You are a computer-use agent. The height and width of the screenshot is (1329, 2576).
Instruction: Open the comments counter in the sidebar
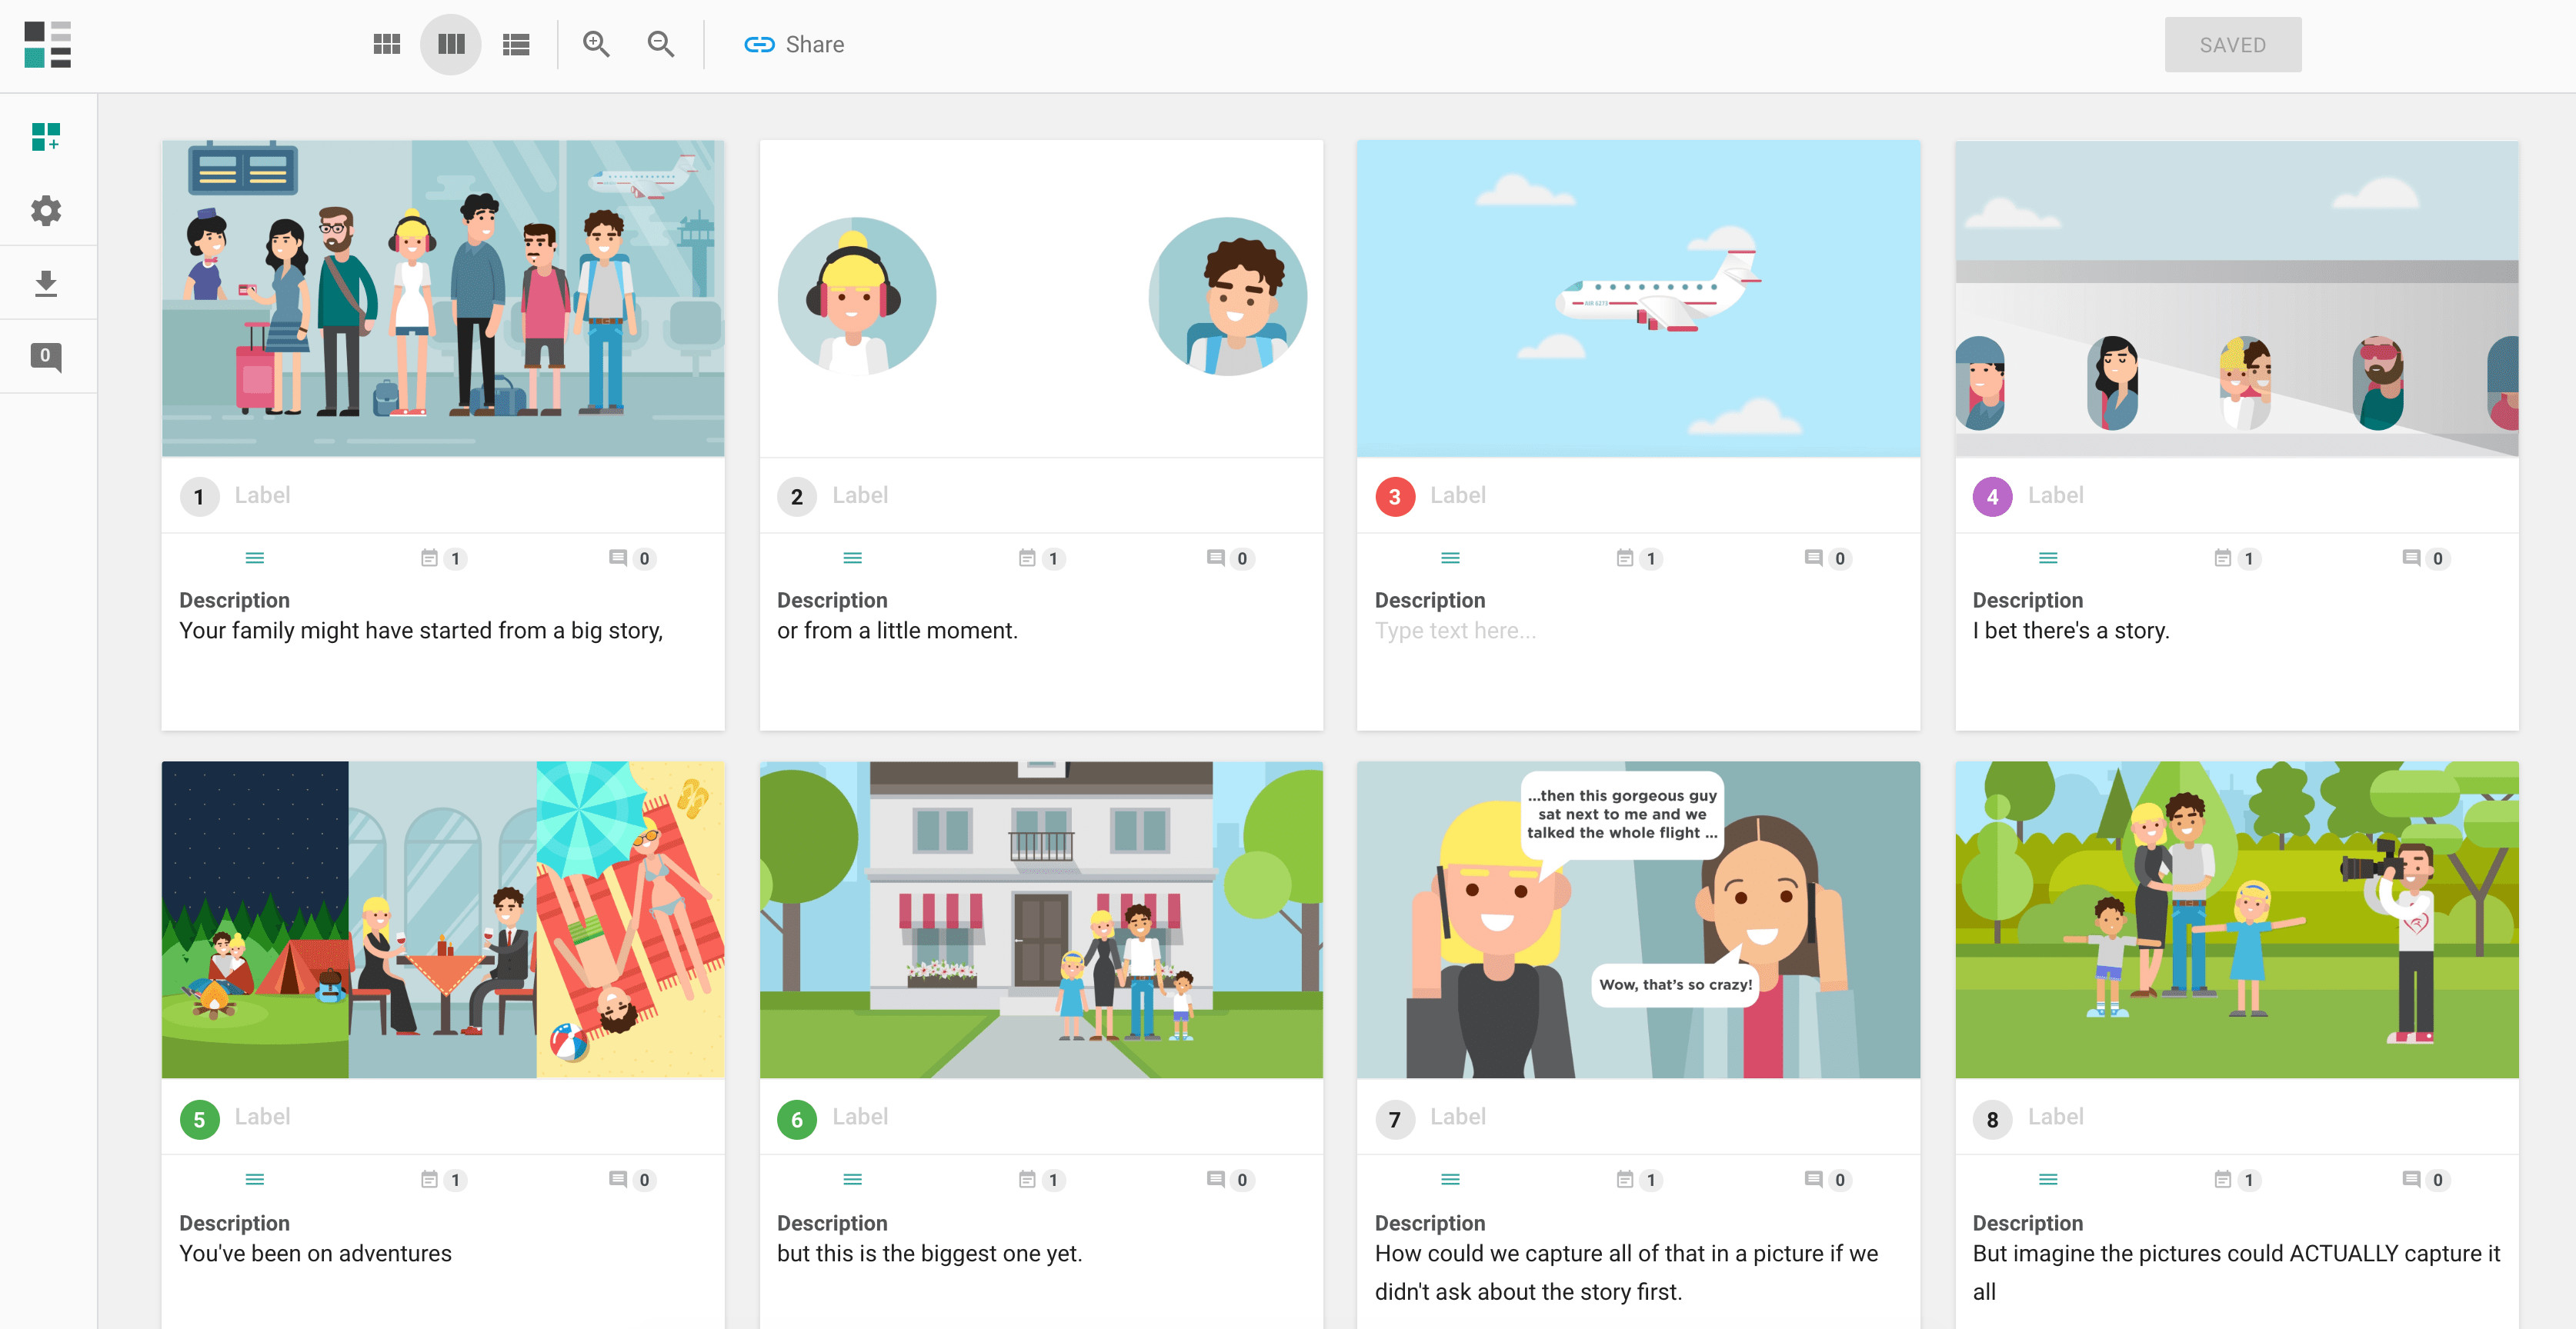pyautogui.click(x=46, y=357)
